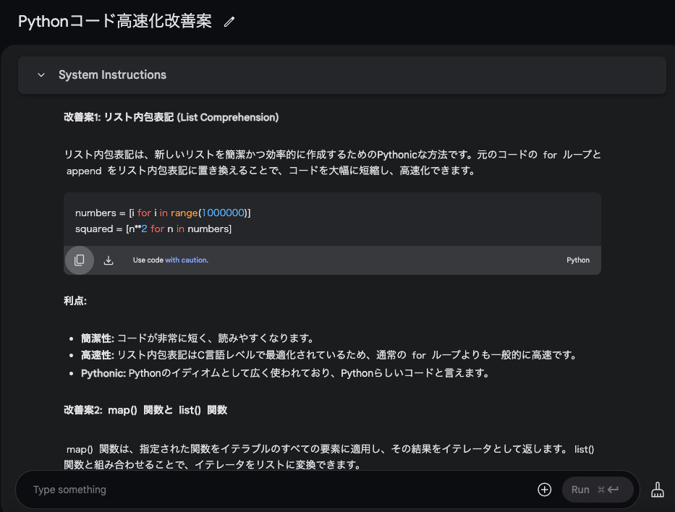Click the '簡潔性:' bullet item
This screenshot has width=675, height=512.
pyautogui.click(x=198, y=338)
